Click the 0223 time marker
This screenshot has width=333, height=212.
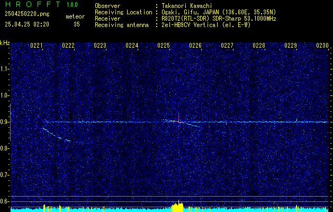point(100,46)
